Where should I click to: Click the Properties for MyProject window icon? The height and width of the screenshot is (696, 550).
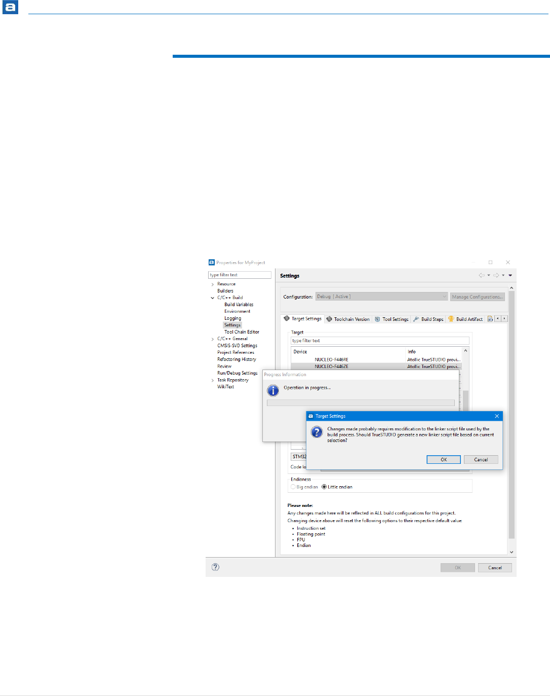pos(212,262)
